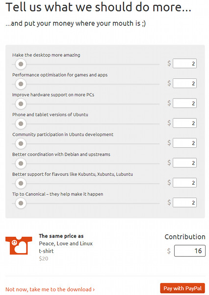
Task: Click the total Contribution amount field
Action: [190, 251]
